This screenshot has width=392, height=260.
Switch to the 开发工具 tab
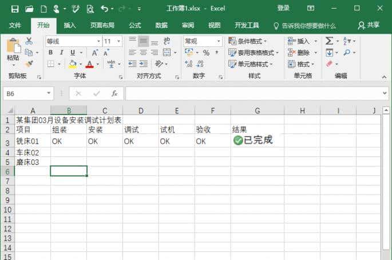(247, 25)
